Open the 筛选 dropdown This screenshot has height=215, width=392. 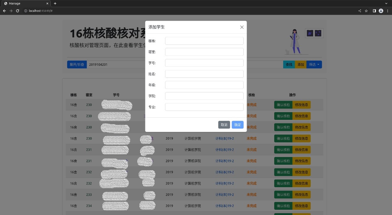click(314, 65)
